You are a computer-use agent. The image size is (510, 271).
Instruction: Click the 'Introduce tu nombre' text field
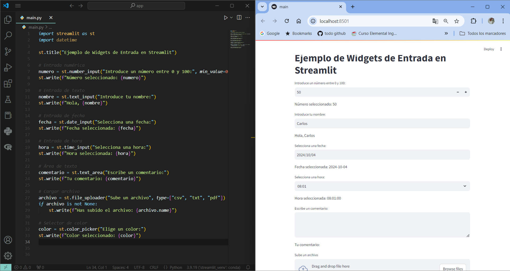tap(382, 124)
